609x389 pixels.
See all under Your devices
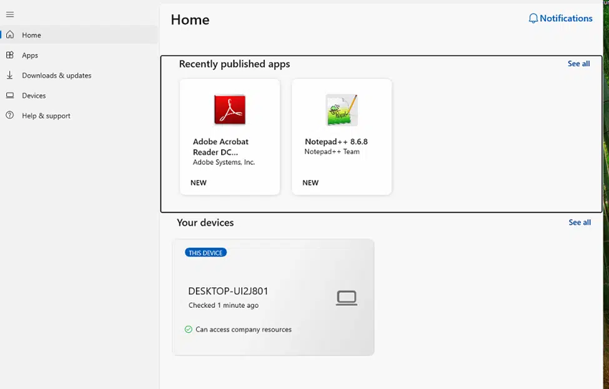pyautogui.click(x=579, y=222)
